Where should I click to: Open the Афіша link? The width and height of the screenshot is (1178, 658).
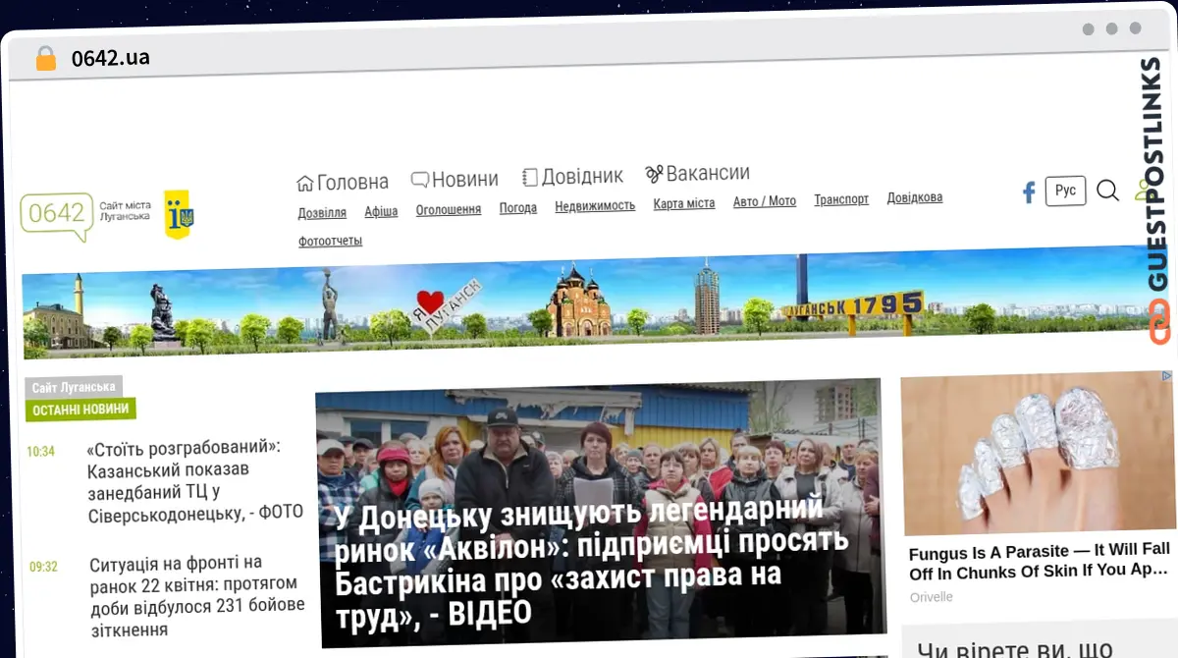point(381,211)
